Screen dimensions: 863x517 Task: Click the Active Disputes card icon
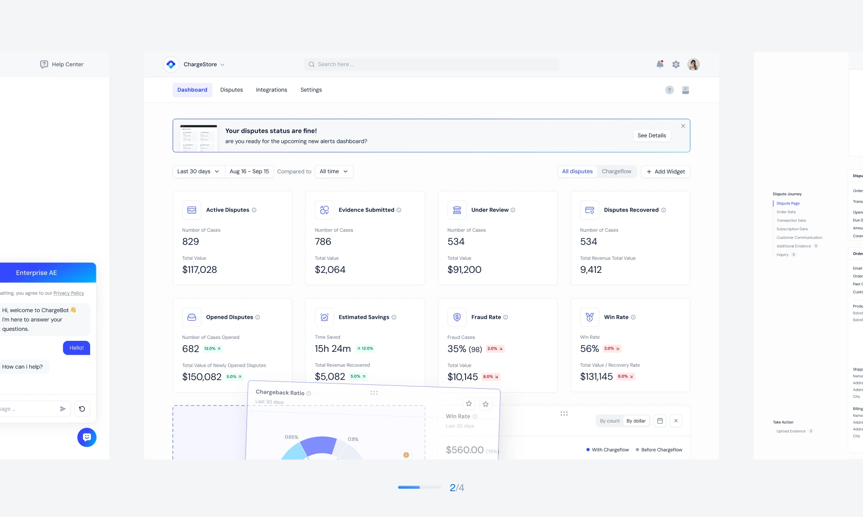192,210
